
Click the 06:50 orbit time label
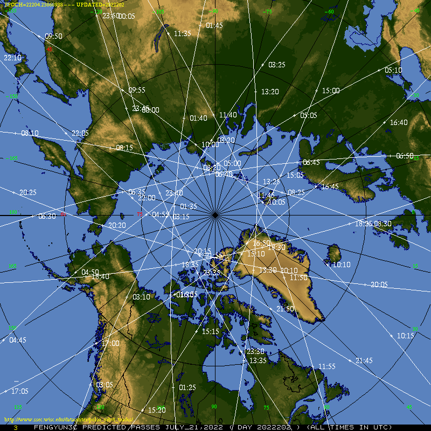(x=405, y=156)
